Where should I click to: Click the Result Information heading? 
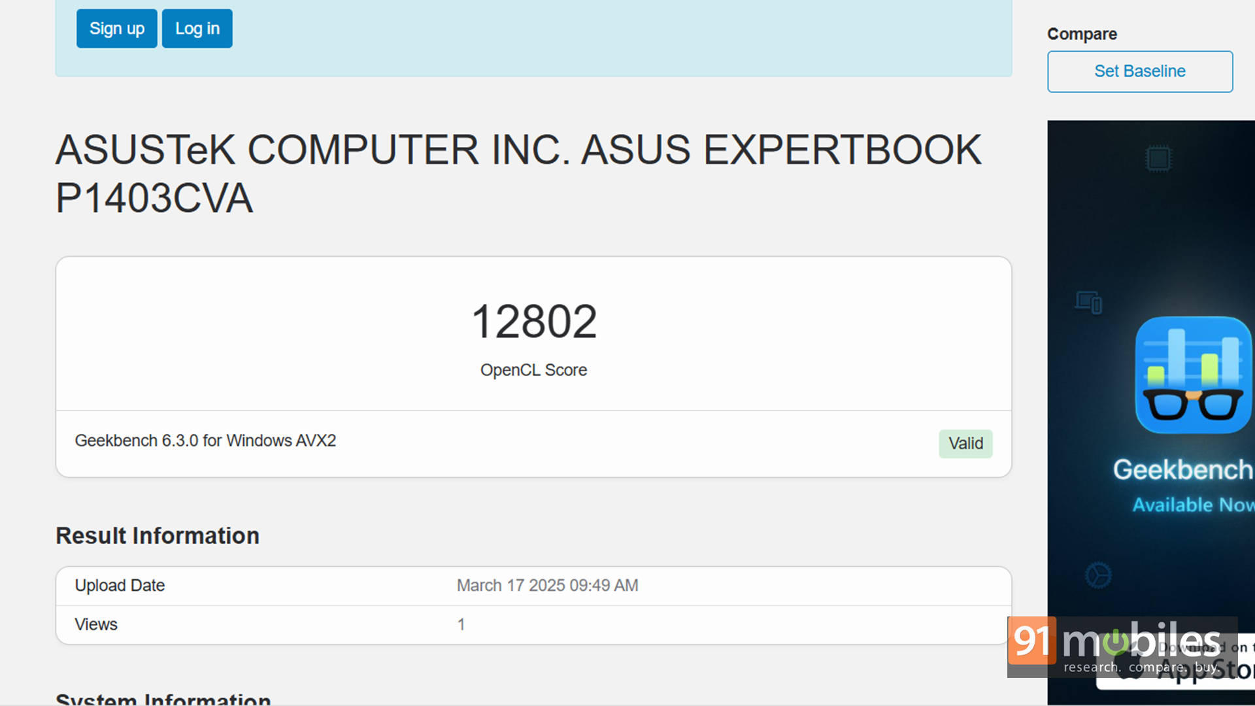click(x=158, y=535)
